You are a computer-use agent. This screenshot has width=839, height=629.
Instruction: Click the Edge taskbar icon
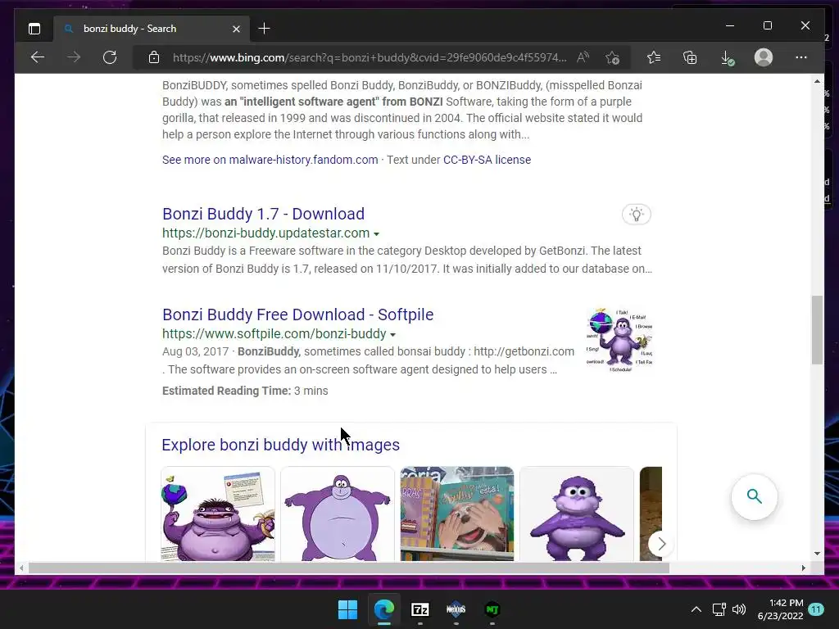[x=384, y=609]
